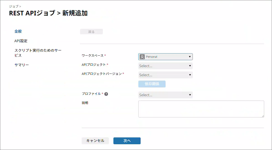The width and height of the screenshot is (272, 150).
Task: Click キャンセル to discard the job
Action: click(x=95, y=141)
